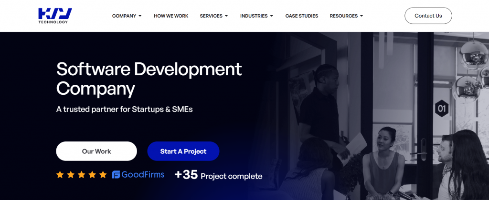Click the first orange rating star
The width and height of the screenshot is (489, 200).
point(60,174)
